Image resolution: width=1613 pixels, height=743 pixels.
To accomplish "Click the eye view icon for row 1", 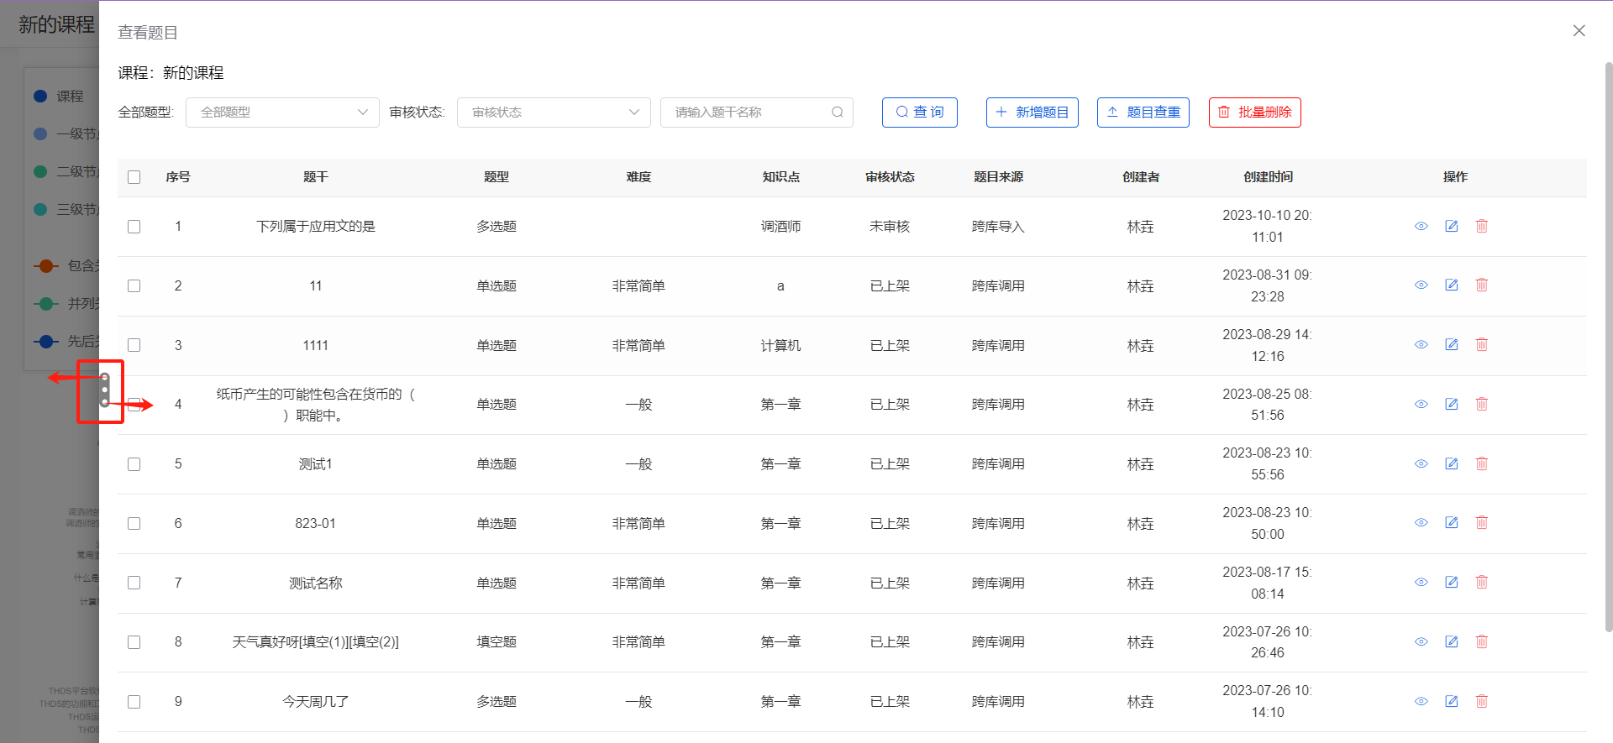I will 1421,227.
